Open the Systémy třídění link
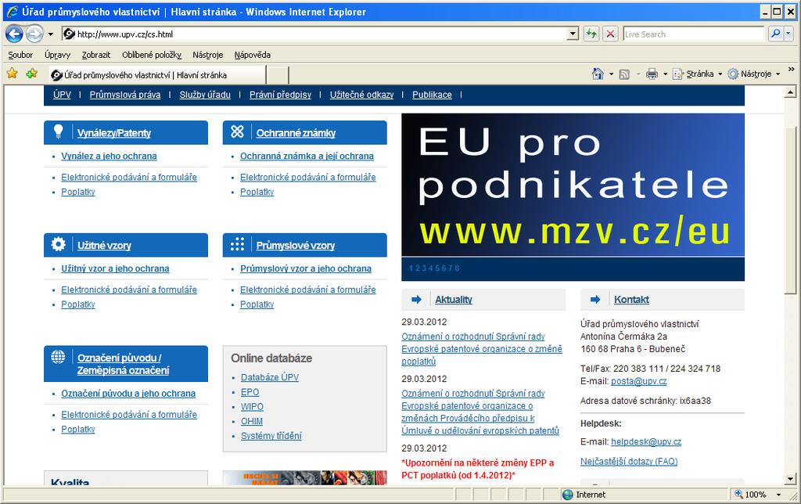 271,436
